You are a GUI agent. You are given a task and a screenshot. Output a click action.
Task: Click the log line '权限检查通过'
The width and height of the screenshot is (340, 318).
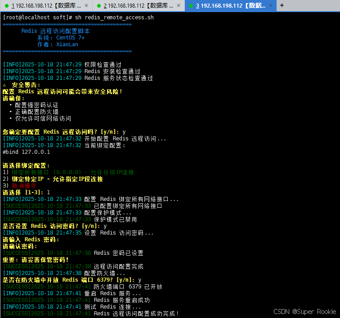point(103,65)
